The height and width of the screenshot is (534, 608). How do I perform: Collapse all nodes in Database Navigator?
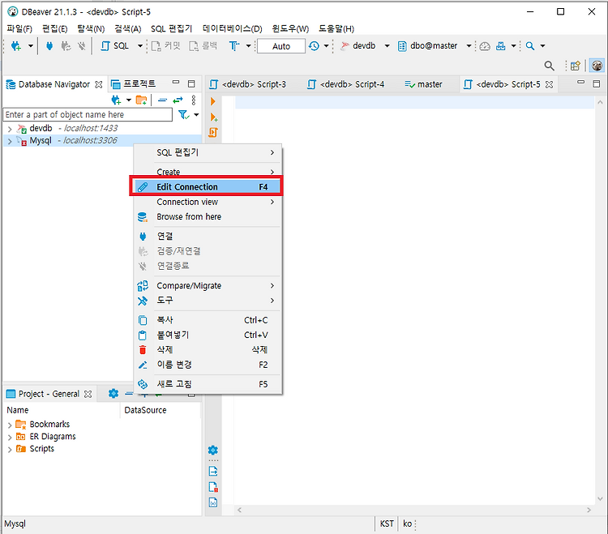[162, 100]
